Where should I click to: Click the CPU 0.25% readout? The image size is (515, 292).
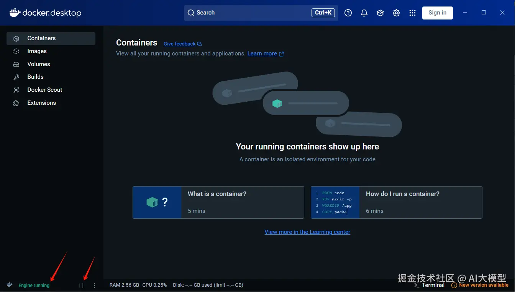155,285
